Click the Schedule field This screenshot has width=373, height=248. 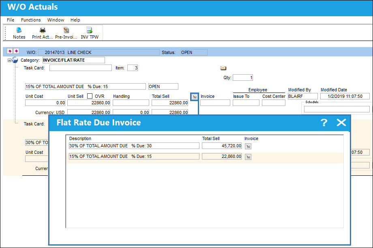[337, 109]
